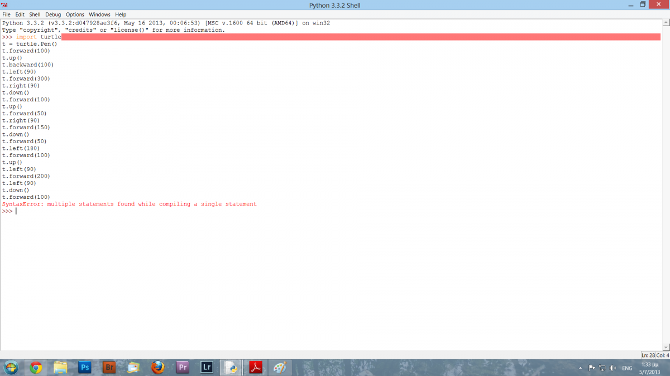Viewport: 670px width, 376px height.
Task: Open Google Chrome from the taskbar
Action: point(36,368)
